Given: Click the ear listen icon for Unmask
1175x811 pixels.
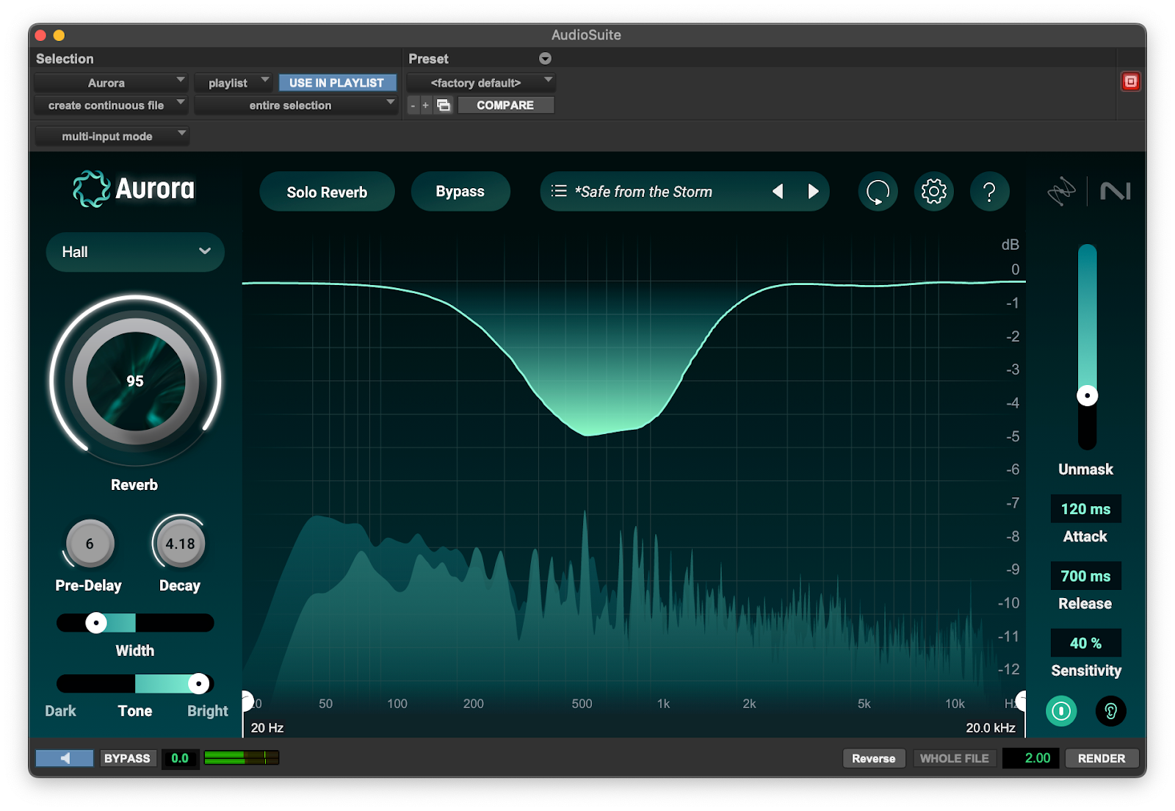Looking at the screenshot, I should click(1110, 710).
